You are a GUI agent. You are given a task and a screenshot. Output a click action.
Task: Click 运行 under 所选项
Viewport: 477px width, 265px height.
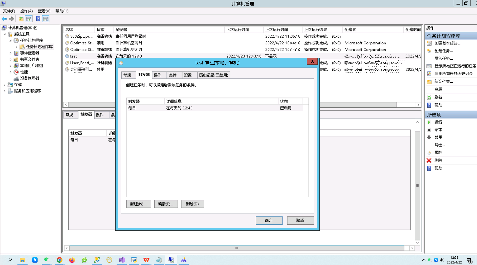[x=438, y=122]
